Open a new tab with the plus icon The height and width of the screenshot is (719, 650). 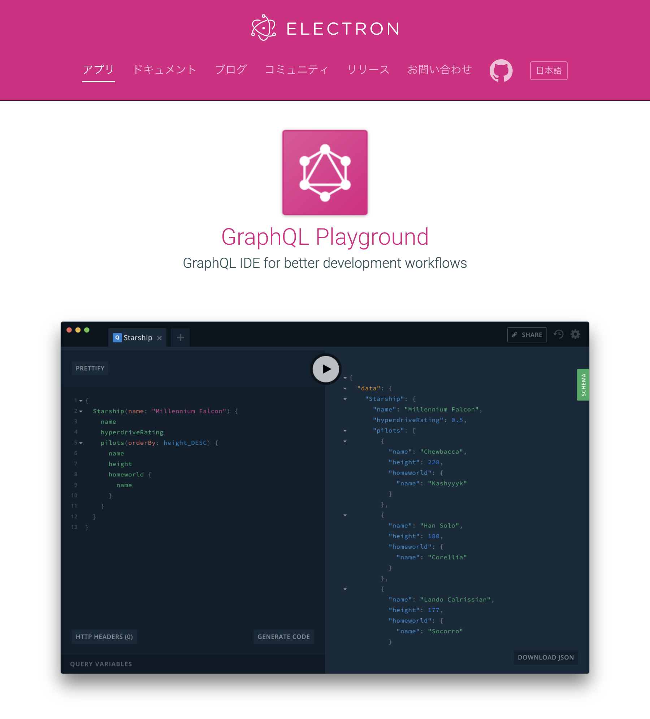[x=180, y=337]
